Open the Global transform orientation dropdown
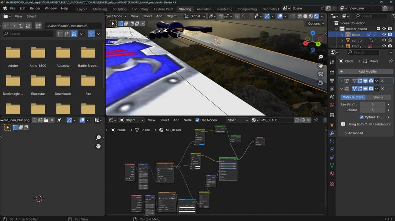The height and width of the screenshot is (221, 395). click(x=195, y=16)
